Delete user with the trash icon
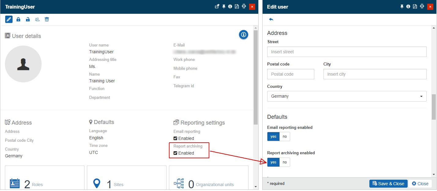 pos(47,19)
